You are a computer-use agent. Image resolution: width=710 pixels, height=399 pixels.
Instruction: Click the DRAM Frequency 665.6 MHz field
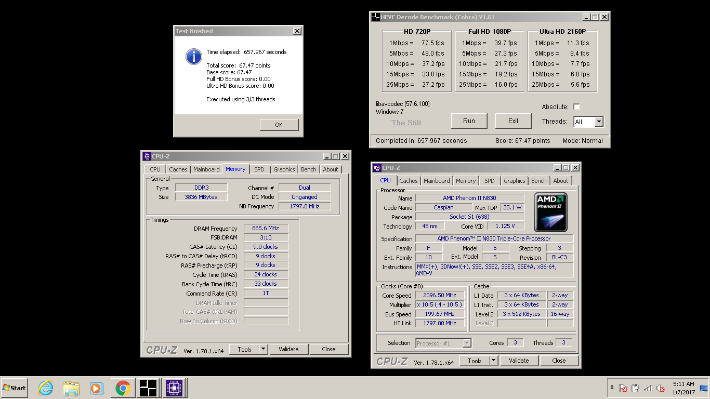(x=266, y=229)
